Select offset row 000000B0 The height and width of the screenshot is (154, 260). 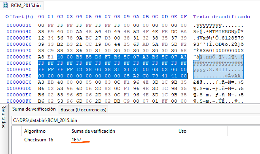pyautogui.click(x=19, y=76)
